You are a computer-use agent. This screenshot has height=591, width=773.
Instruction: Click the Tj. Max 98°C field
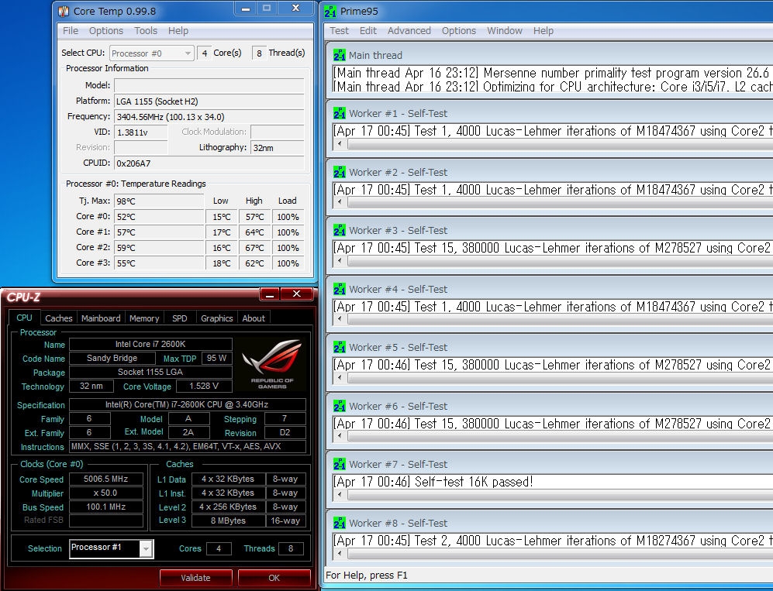coord(159,201)
